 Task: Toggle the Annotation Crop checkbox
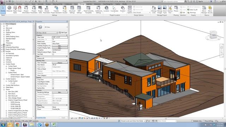(x=53, y=84)
